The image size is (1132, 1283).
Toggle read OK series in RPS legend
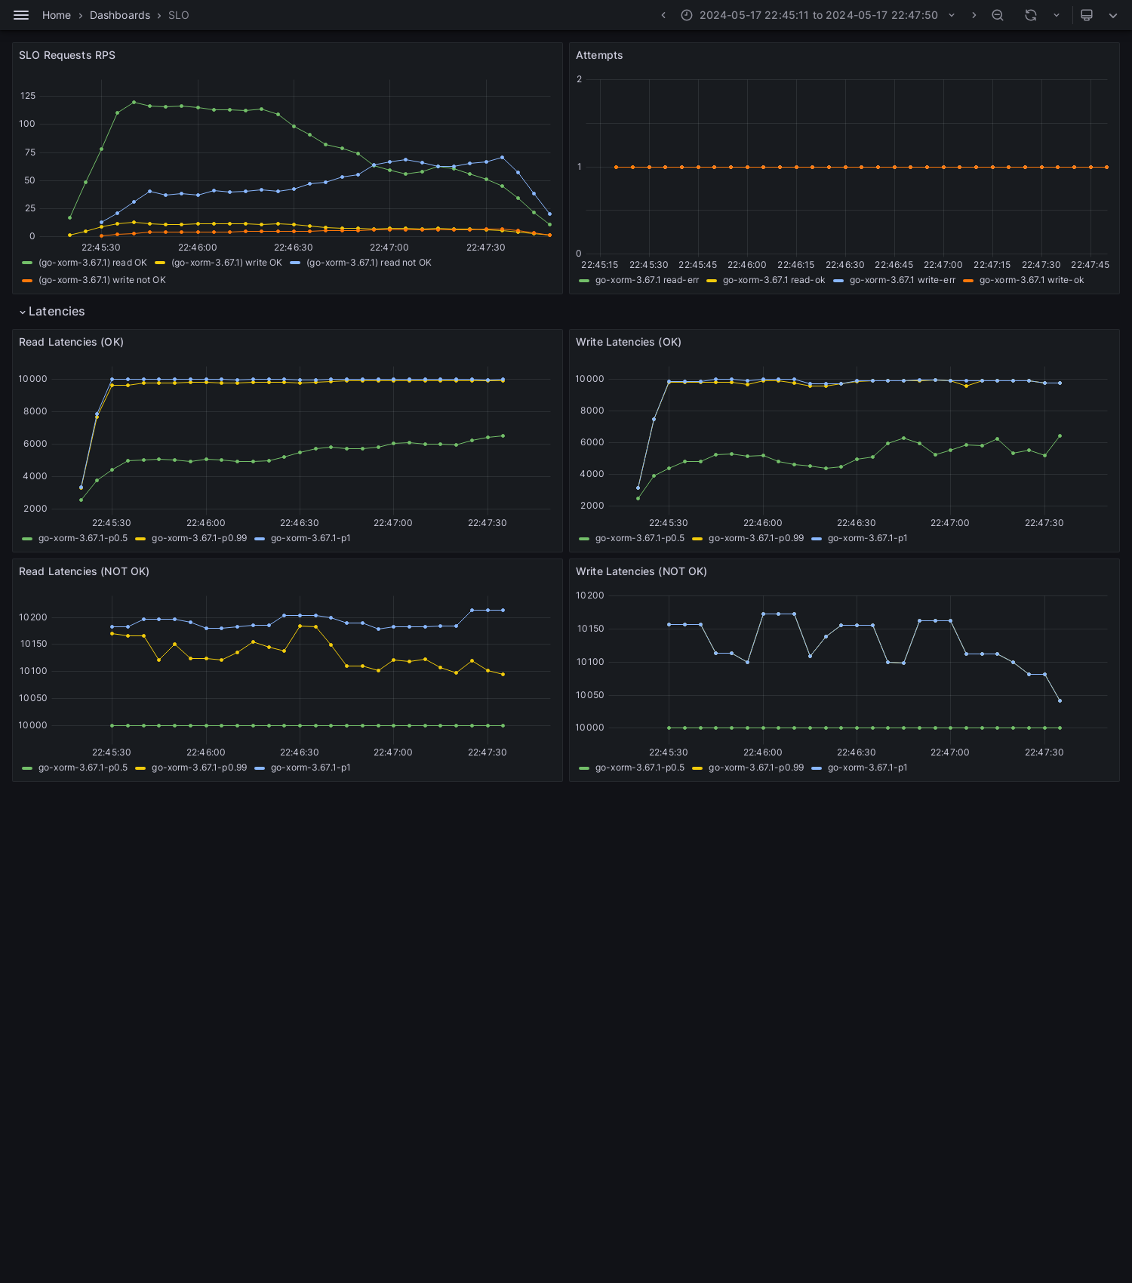click(93, 263)
